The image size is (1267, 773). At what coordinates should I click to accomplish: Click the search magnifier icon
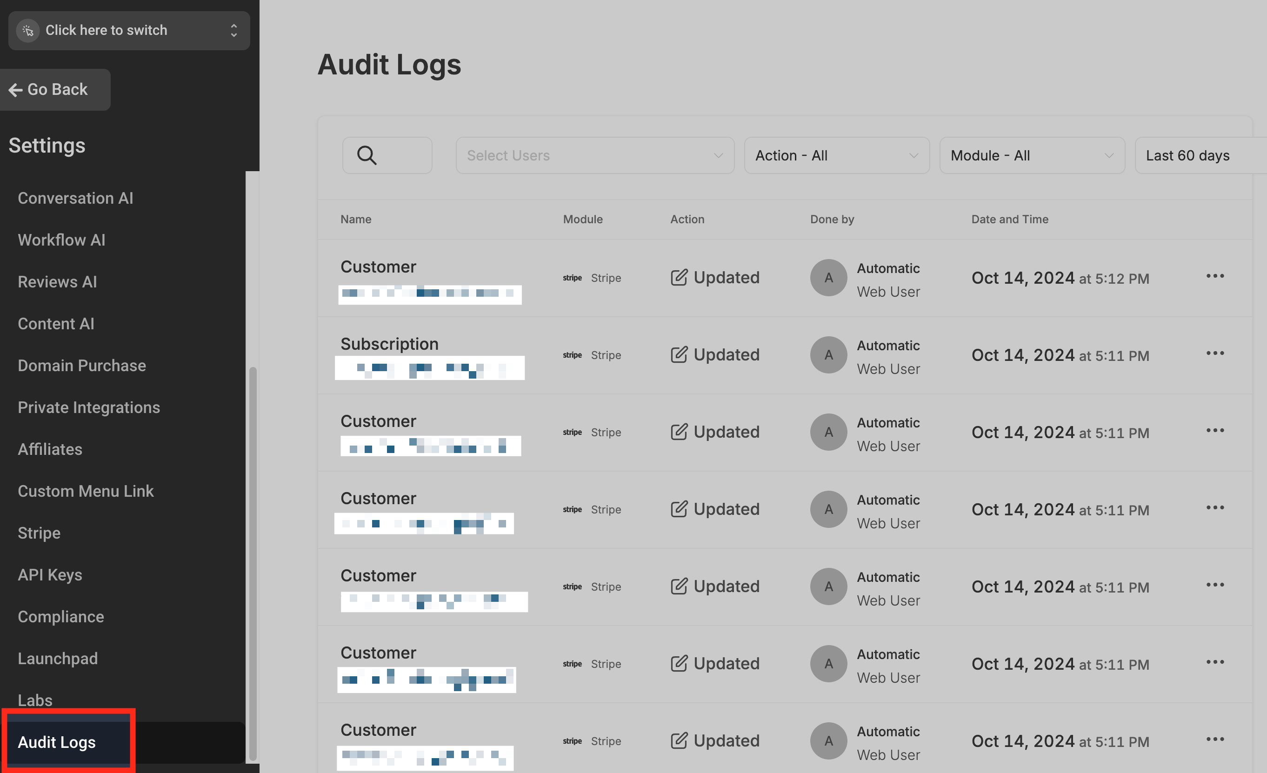tap(367, 155)
